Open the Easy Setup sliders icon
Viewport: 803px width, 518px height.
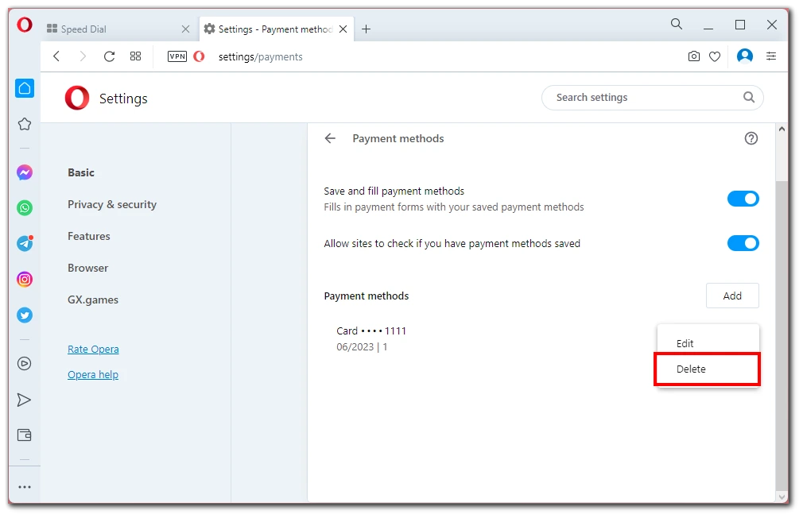[x=771, y=56]
